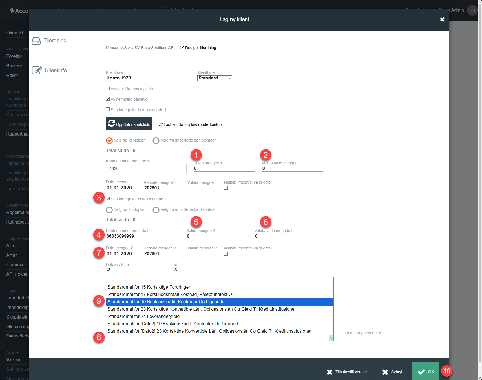Click the Tilordning drive icon
Screen dimensions: 482x380
point(36,41)
